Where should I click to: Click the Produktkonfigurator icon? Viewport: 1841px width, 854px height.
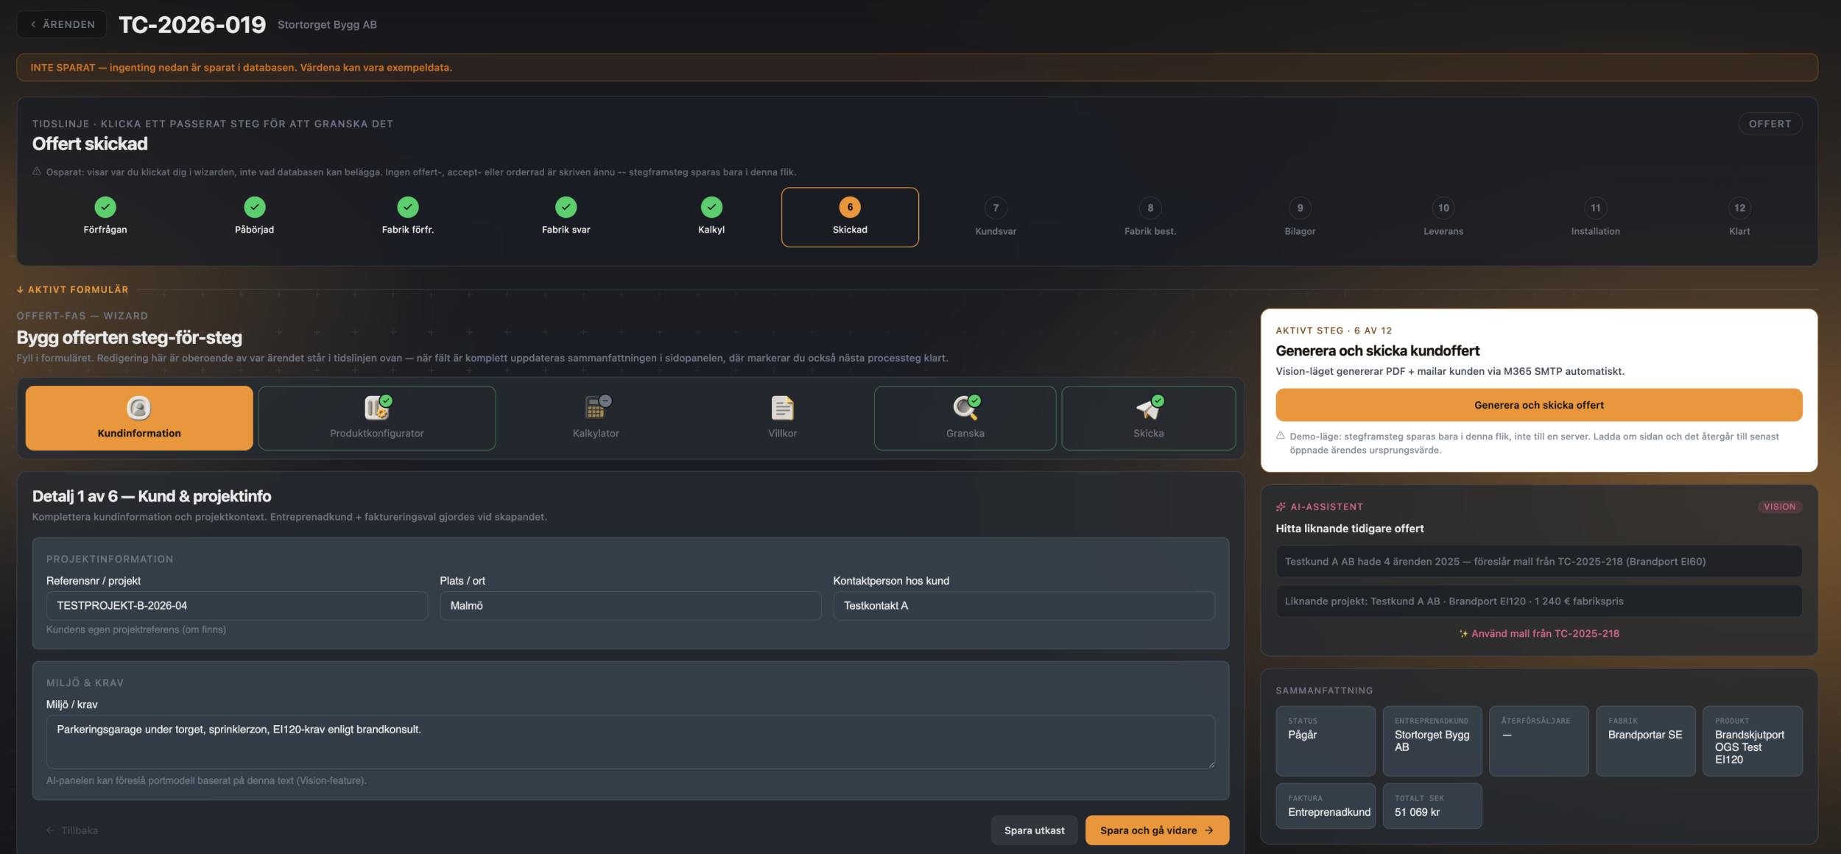coord(378,406)
